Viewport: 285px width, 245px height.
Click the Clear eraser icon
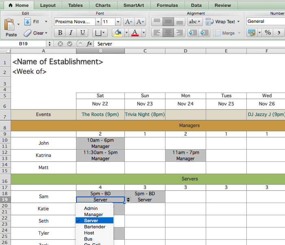(x=28, y=33)
